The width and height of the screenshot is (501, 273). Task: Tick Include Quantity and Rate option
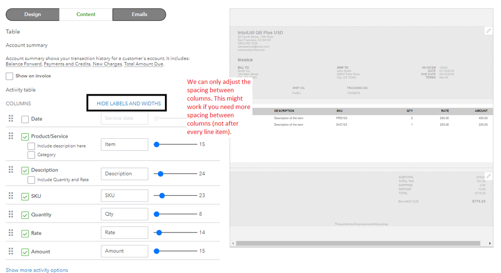31,180
